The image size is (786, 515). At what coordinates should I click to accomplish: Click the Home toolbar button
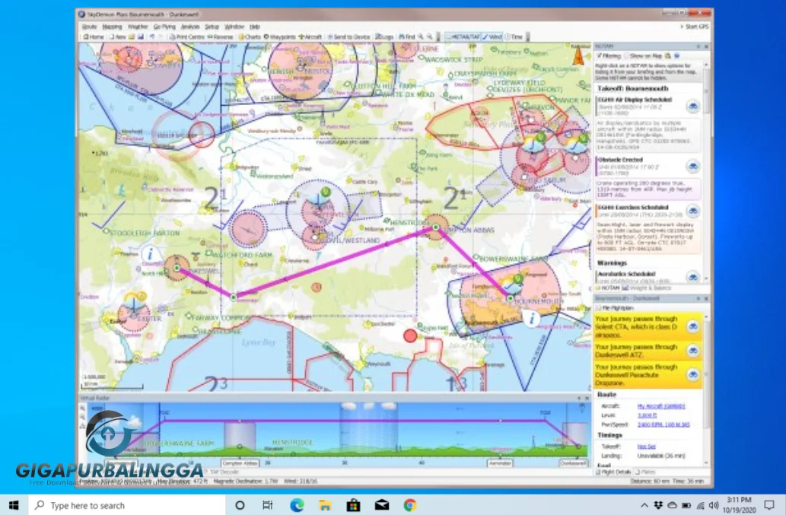point(94,37)
